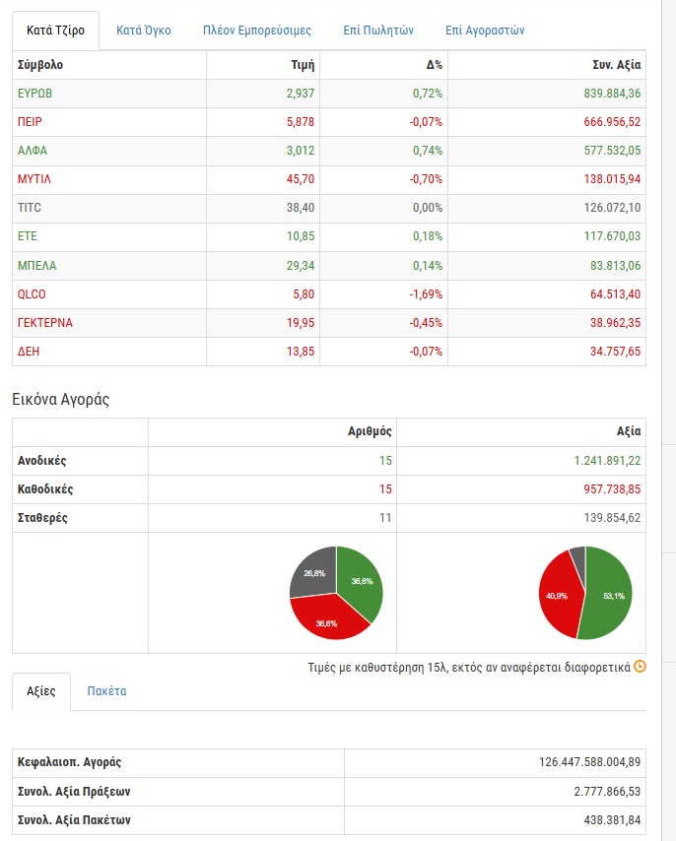The height and width of the screenshot is (841, 676).
Task: Open the ΕΥΡΩΒ stock symbol link
Action: click(35, 94)
